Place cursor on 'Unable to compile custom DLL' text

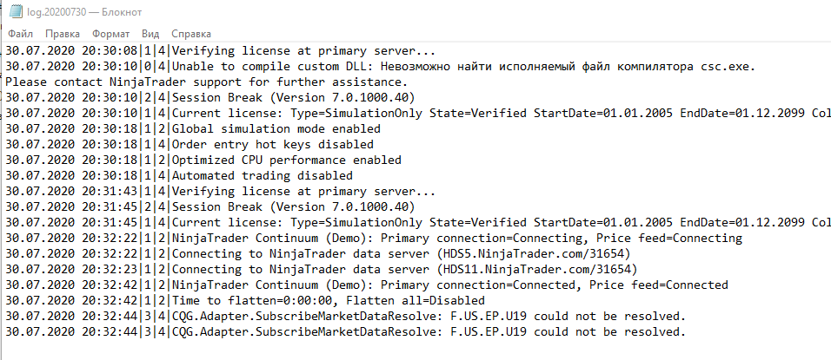[x=278, y=66]
